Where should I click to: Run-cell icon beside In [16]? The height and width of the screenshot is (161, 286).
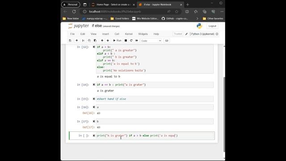click(94, 107)
